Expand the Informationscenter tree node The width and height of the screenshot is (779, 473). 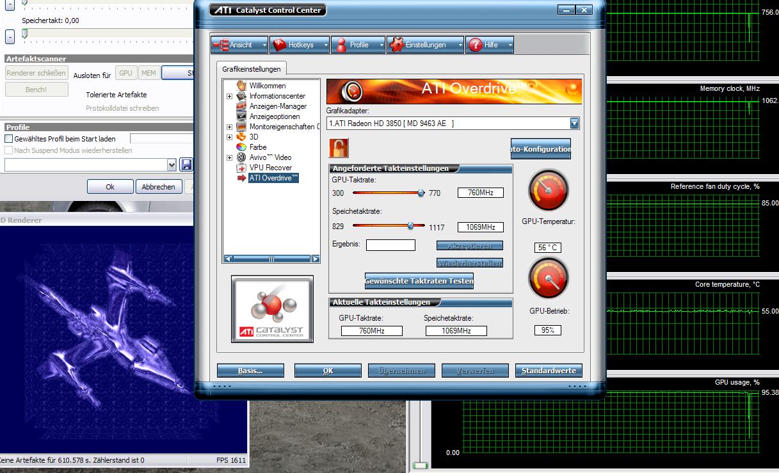tap(230, 96)
